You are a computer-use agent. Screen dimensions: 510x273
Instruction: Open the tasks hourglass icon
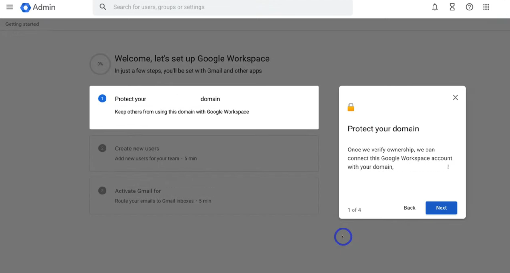452,7
